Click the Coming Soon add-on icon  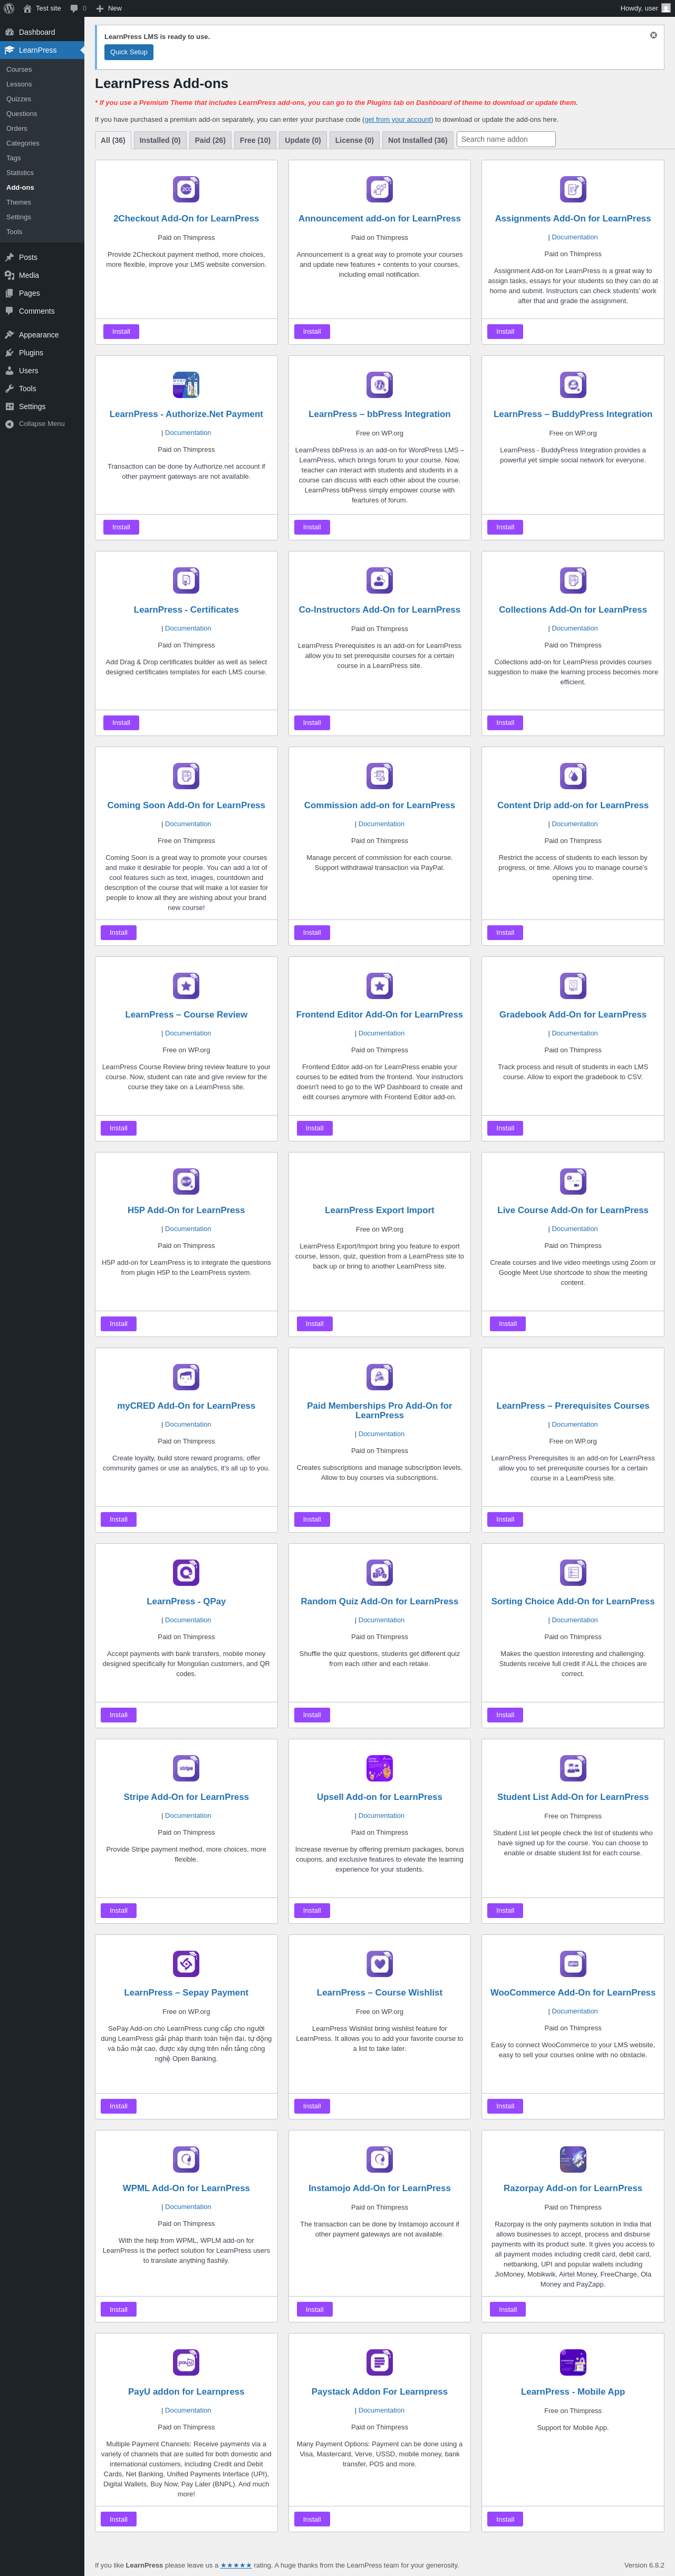pyautogui.click(x=186, y=776)
